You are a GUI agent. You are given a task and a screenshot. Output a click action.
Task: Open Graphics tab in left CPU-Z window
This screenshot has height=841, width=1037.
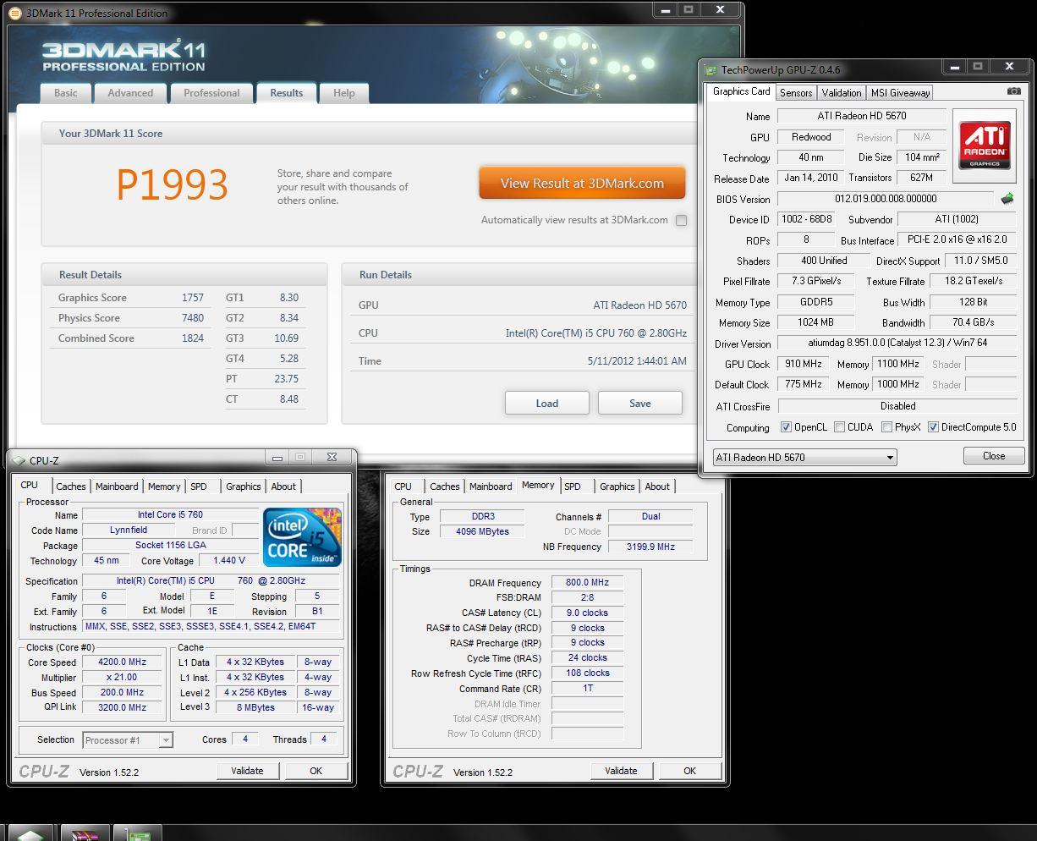[244, 486]
